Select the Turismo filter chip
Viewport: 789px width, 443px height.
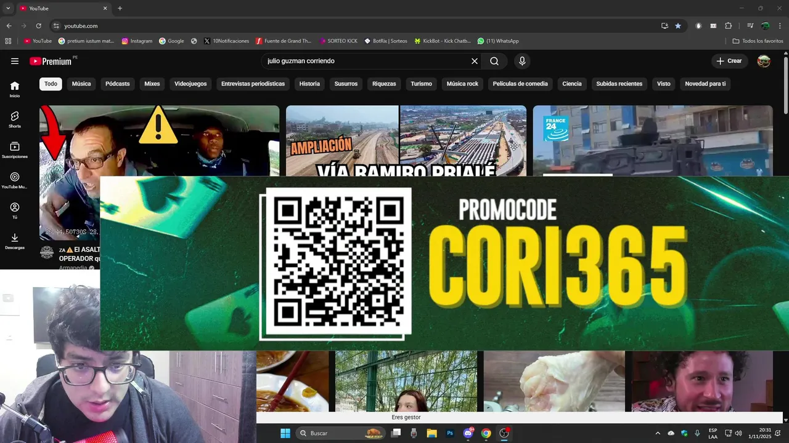point(422,84)
